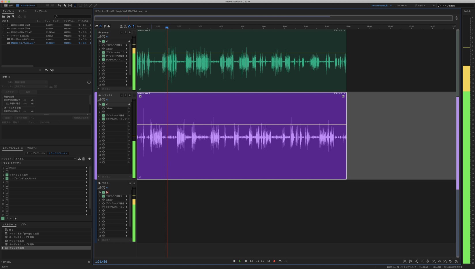475x269 pixels.
Task: Open the プロパティ tab
Action: pyautogui.click(x=32, y=148)
